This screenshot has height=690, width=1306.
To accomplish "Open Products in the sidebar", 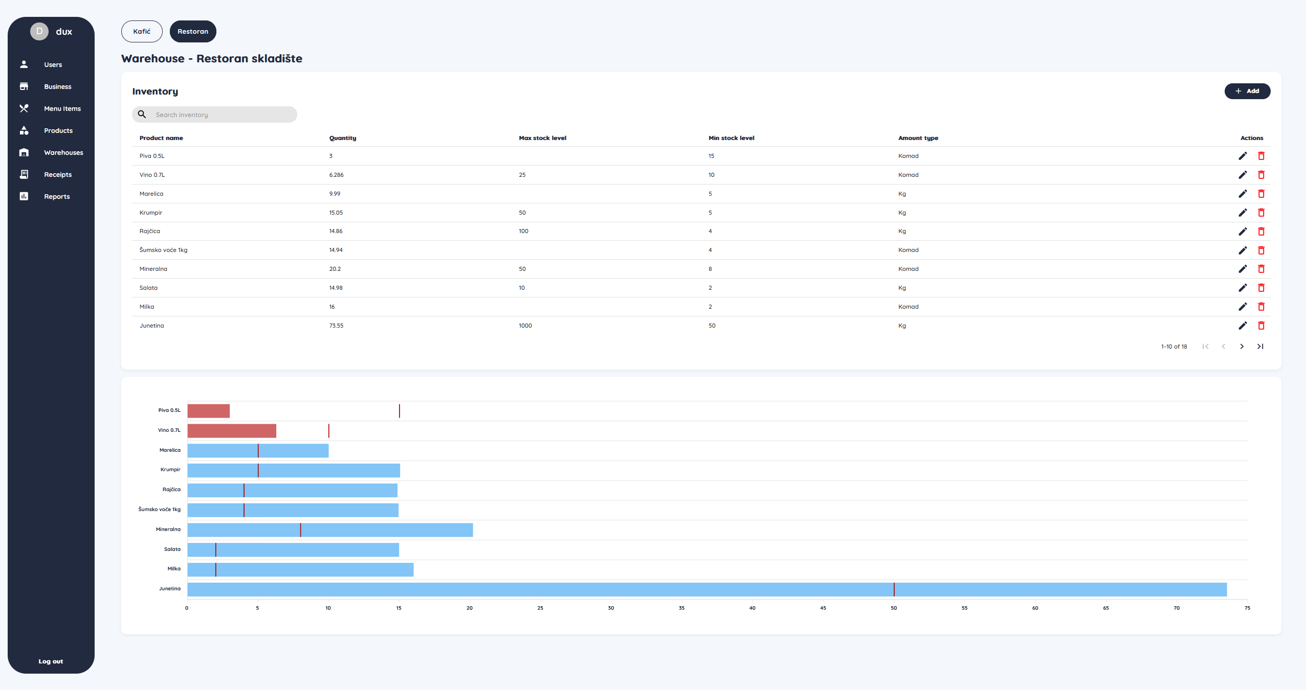I will click(58, 130).
